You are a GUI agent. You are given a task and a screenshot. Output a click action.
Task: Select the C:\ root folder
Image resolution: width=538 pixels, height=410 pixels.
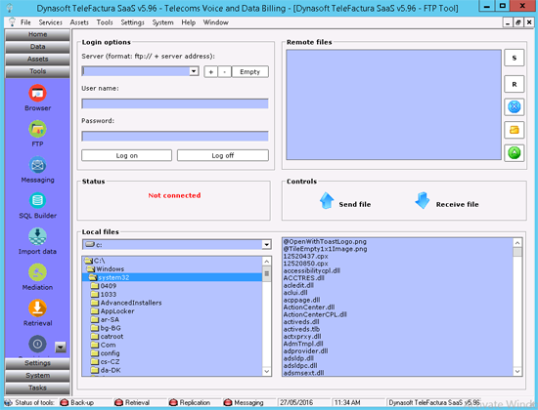(95, 261)
